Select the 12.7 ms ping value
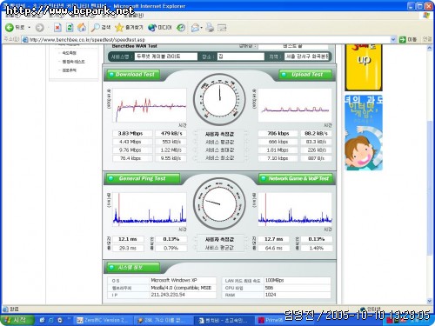The height and width of the screenshot is (326, 435). [x=273, y=239]
